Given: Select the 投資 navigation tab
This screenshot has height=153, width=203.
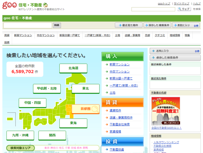Looking at the screenshot, I should (7, 42).
